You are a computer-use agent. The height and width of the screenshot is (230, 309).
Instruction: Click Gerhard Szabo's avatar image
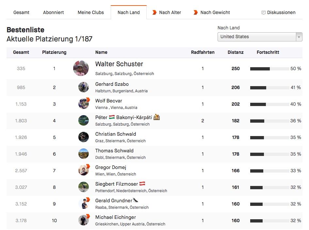tap(84, 87)
